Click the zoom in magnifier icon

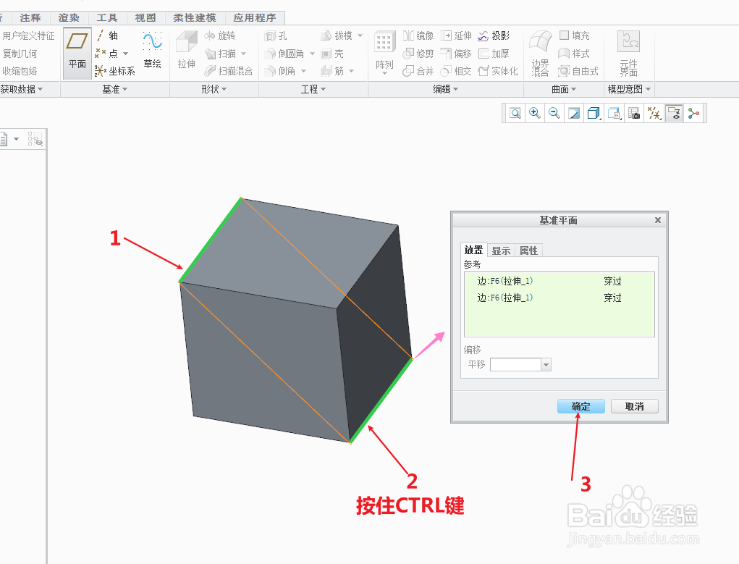coord(534,113)
